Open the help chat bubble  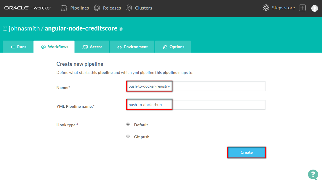pyautogui.click(x=313, y=174)
